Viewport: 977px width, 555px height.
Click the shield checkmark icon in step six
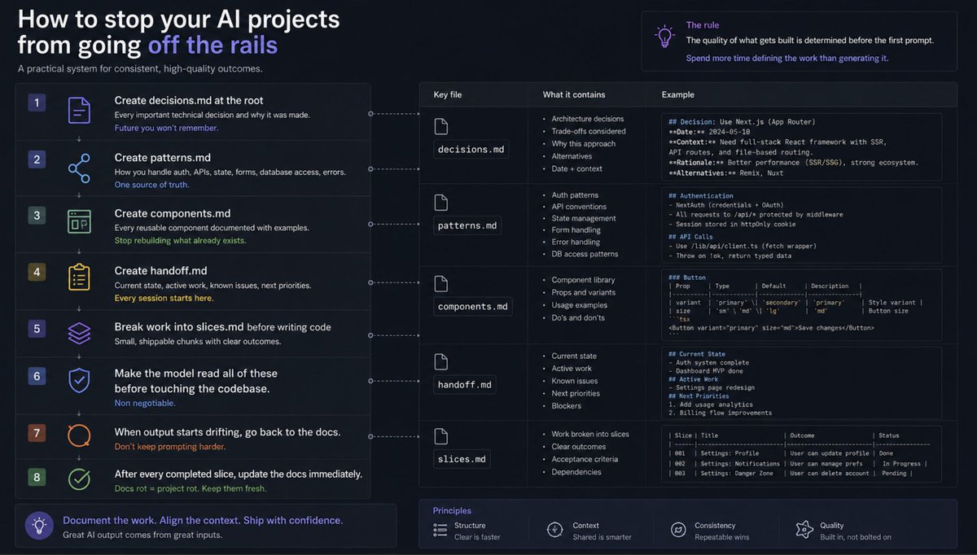tap(79, 380)
